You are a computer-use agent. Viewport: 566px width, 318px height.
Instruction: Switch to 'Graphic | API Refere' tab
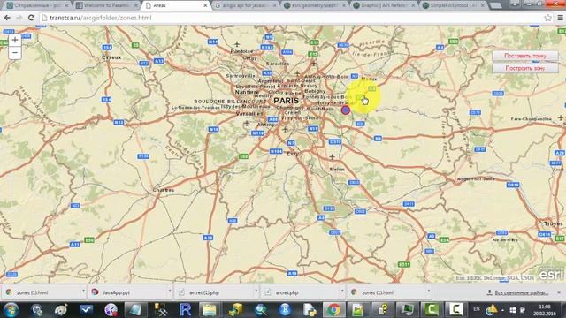tap(383, 5)
